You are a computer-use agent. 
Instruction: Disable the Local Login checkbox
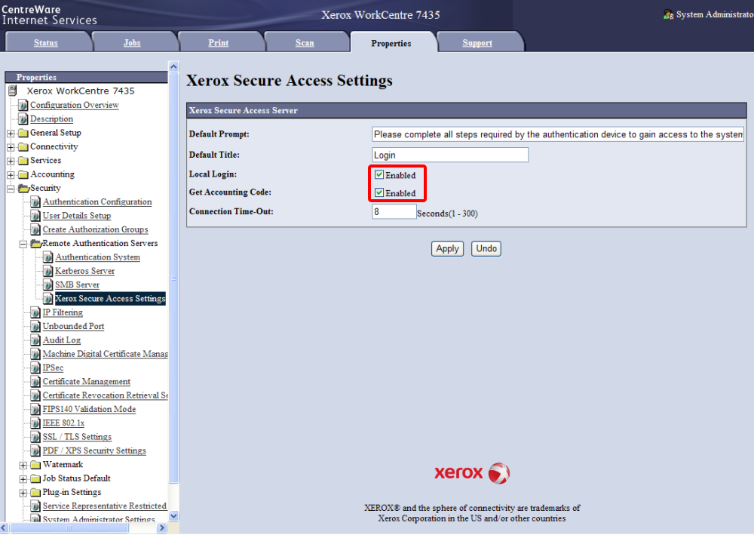(x=379, y=175)
